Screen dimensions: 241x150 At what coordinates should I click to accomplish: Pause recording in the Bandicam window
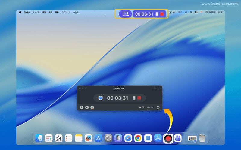(134, 98)
